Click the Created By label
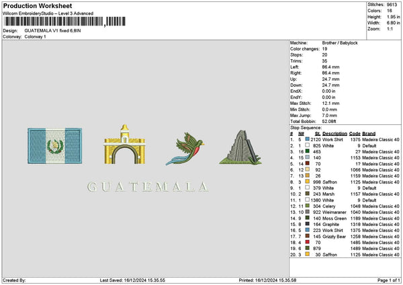 tap(14, 280)
